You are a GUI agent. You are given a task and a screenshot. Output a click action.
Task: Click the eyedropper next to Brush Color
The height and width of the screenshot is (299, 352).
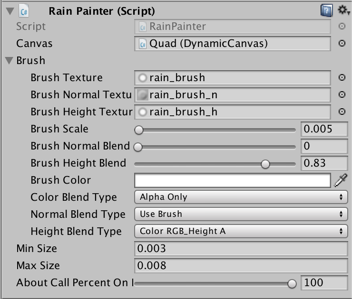coord(341,180)
